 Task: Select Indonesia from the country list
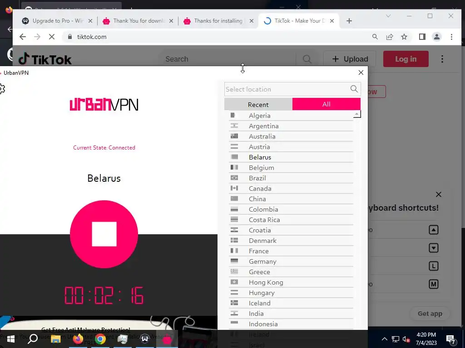(291, 324)
